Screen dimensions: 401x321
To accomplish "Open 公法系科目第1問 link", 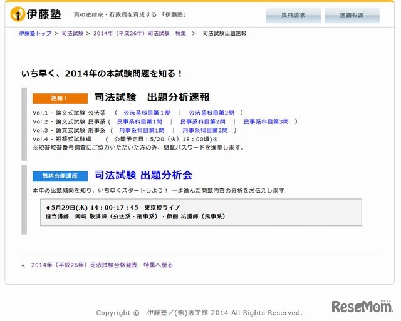I will point(147,113).
